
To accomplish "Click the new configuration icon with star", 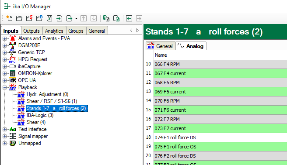I will pos(9,18).
